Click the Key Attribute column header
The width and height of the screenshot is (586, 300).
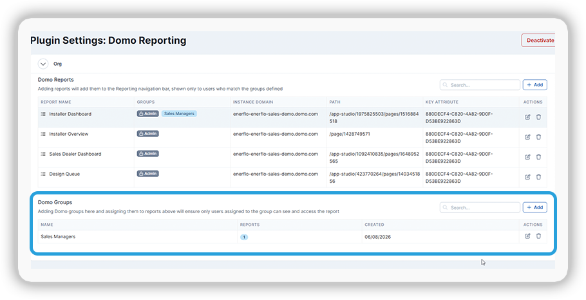442,102
